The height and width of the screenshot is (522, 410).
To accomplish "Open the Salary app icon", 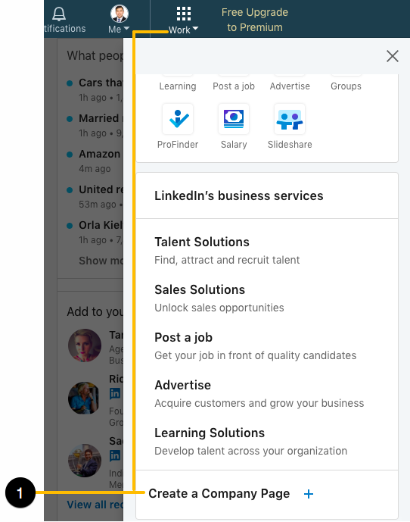I will (234, 119).
